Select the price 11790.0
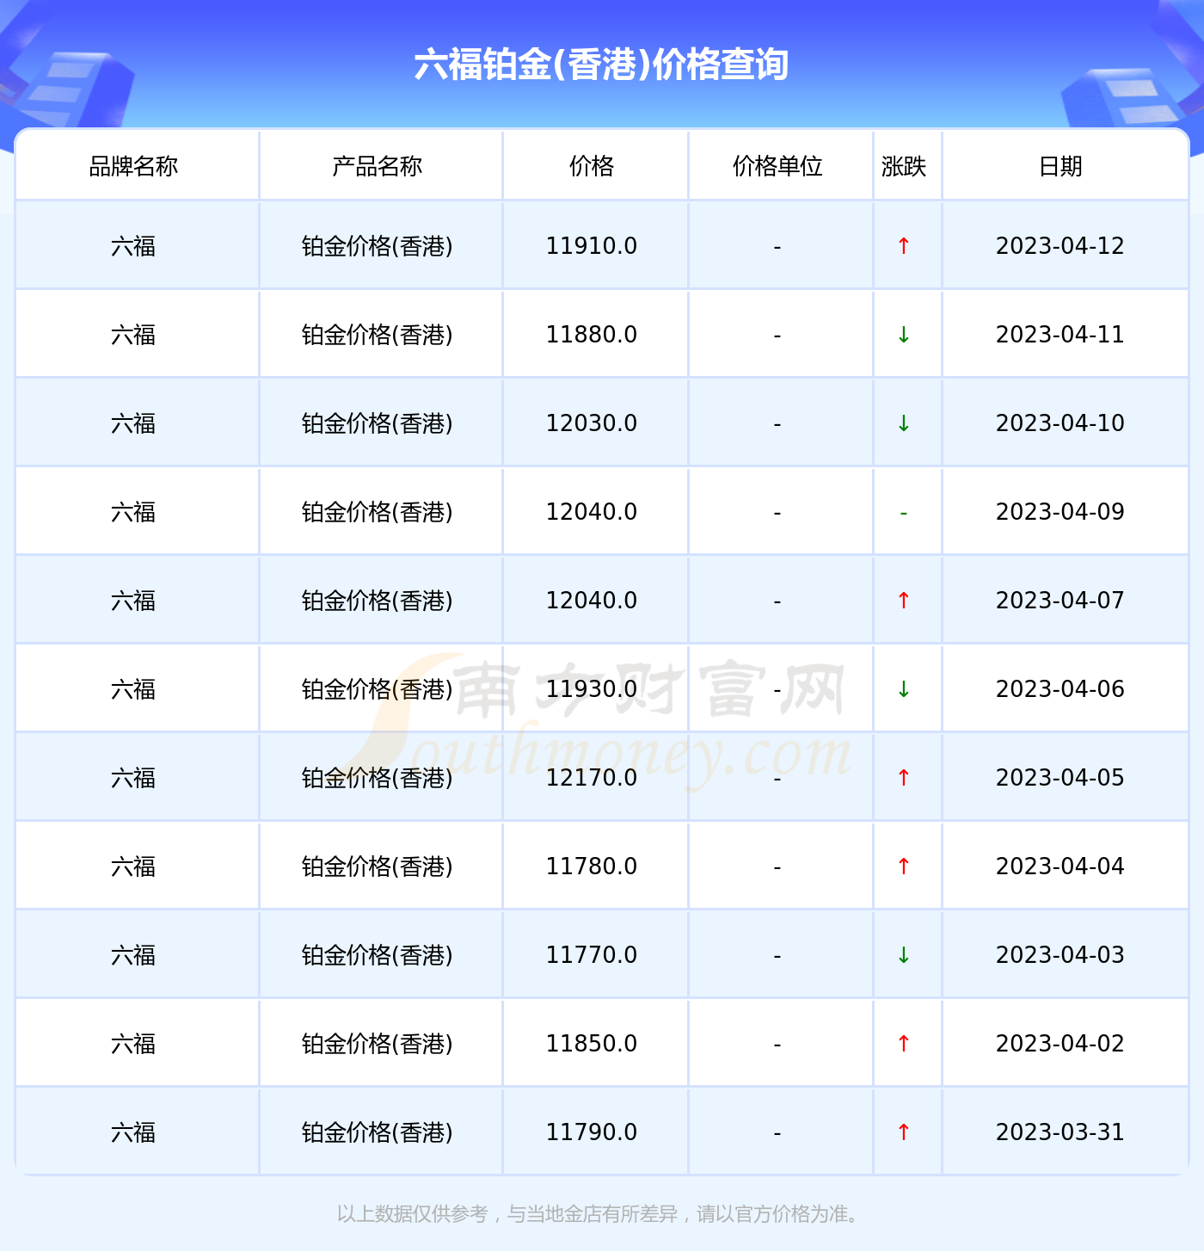Viewport: 1204px width, 1252px height. pyautogui.click(x=592, y=1132)
